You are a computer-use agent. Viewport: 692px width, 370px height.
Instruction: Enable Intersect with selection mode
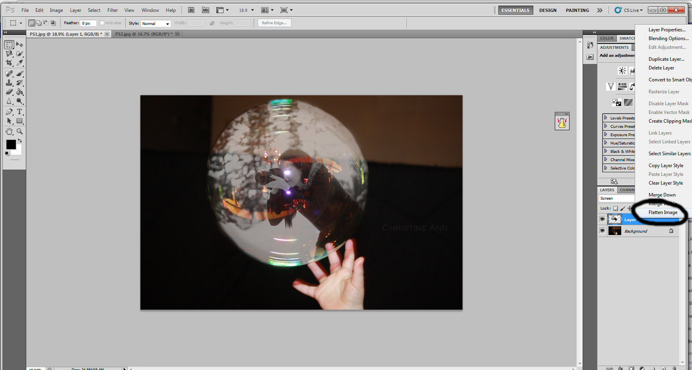coord(53,23)
